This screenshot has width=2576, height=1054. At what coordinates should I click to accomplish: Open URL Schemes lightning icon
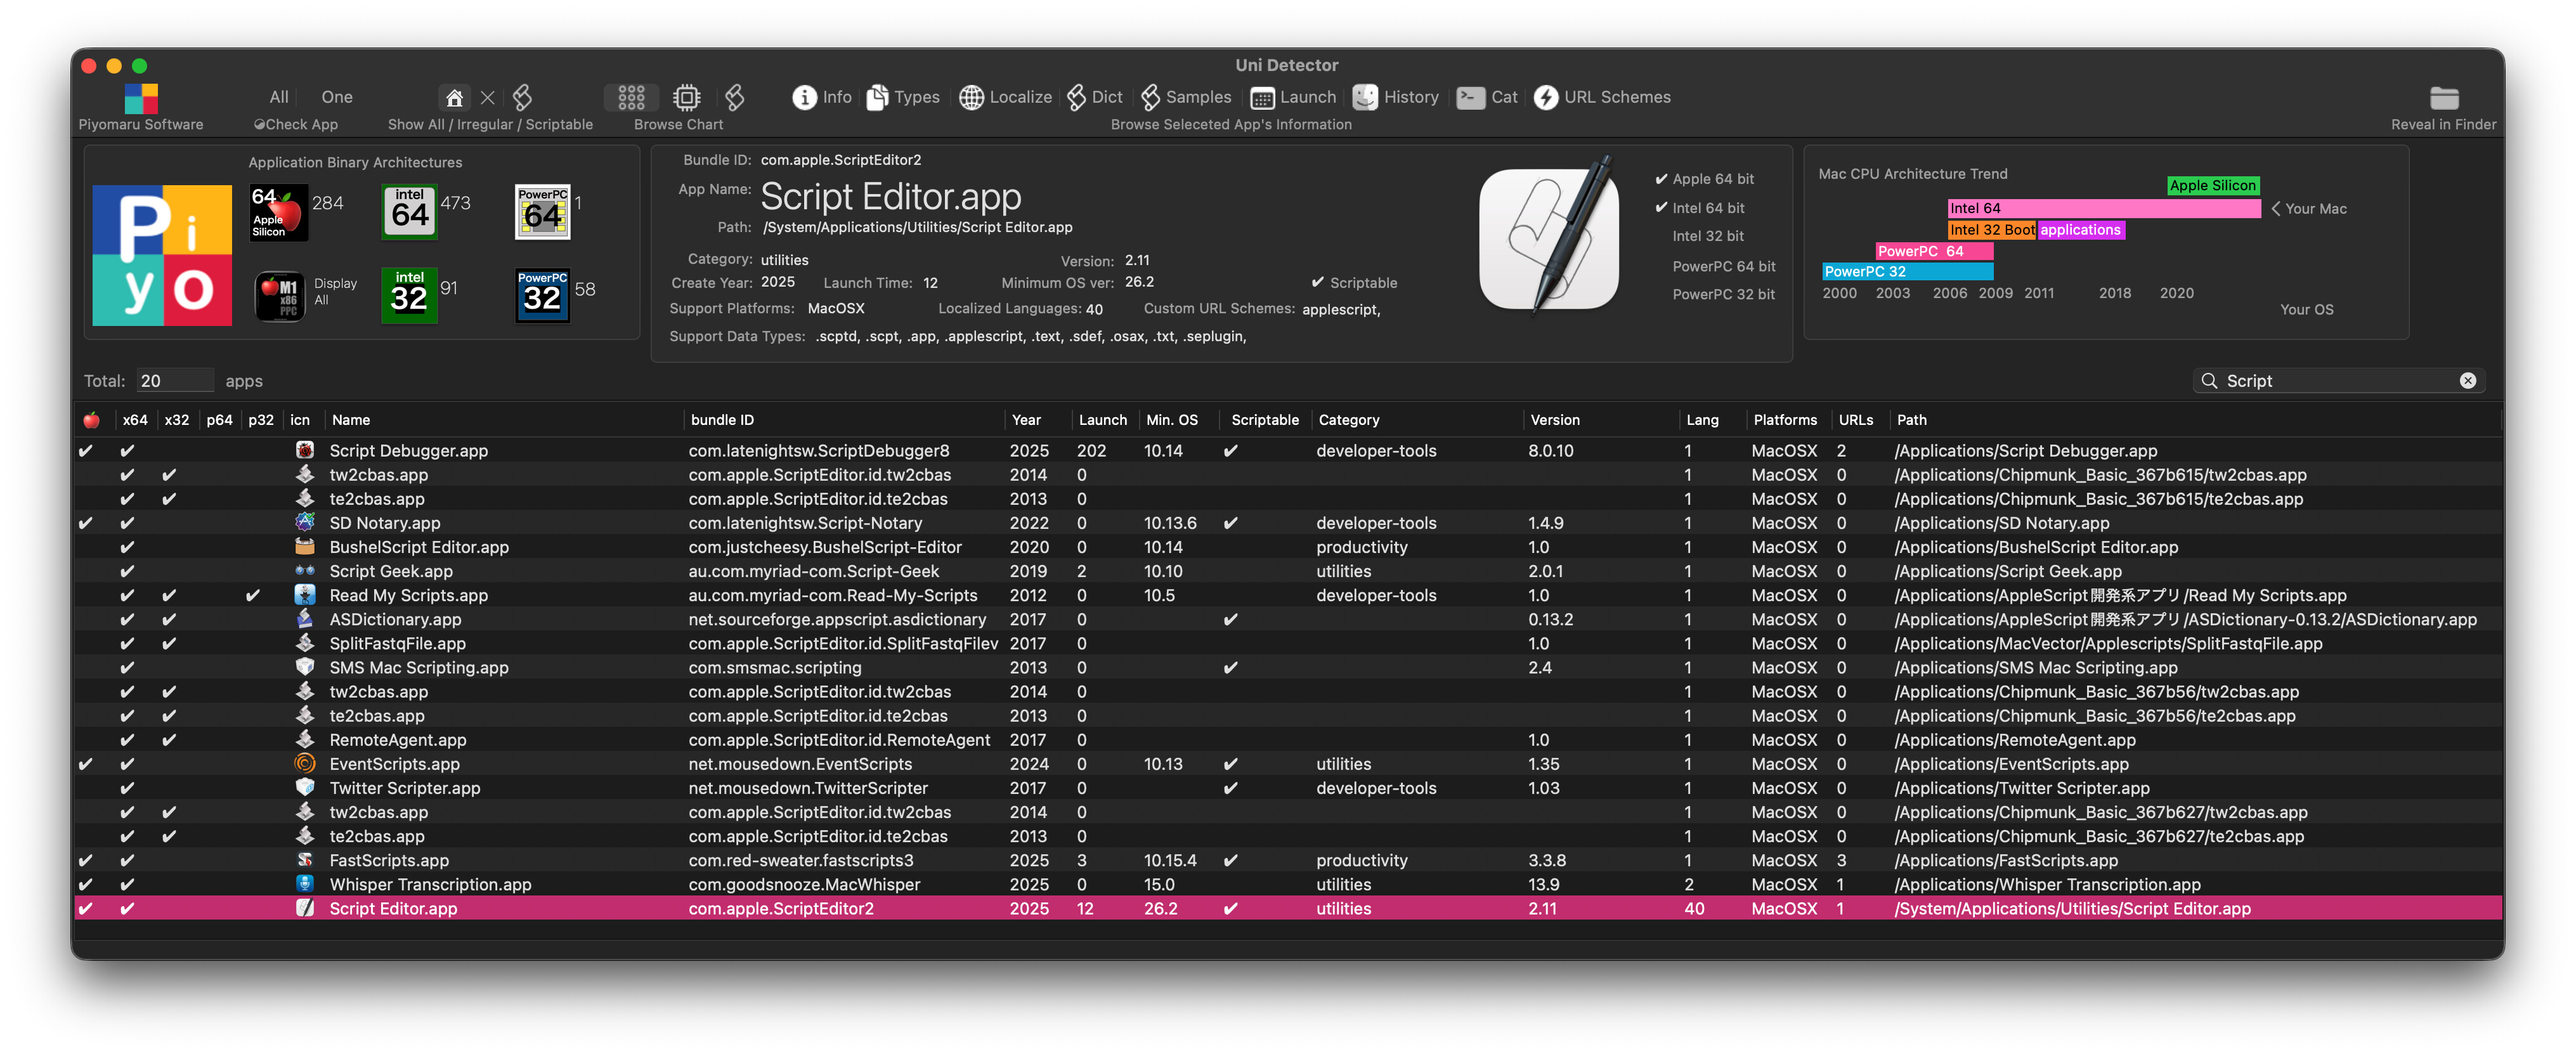click(1546, 97)
